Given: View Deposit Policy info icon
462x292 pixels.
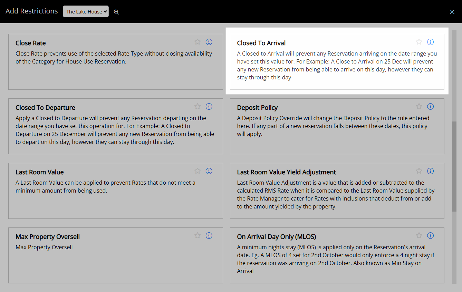Looking at the screenshot, I should coord(430,106).
